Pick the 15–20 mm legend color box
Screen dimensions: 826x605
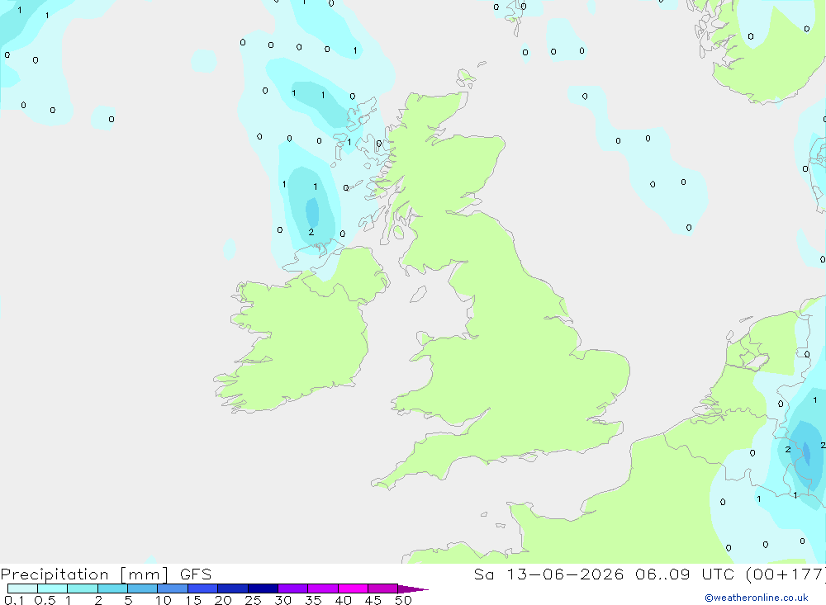(x=203, y=588)
